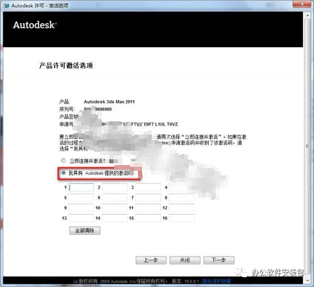The image size is (314, 287).
Task: Click activation code field 12
Action: coord(182,208)
